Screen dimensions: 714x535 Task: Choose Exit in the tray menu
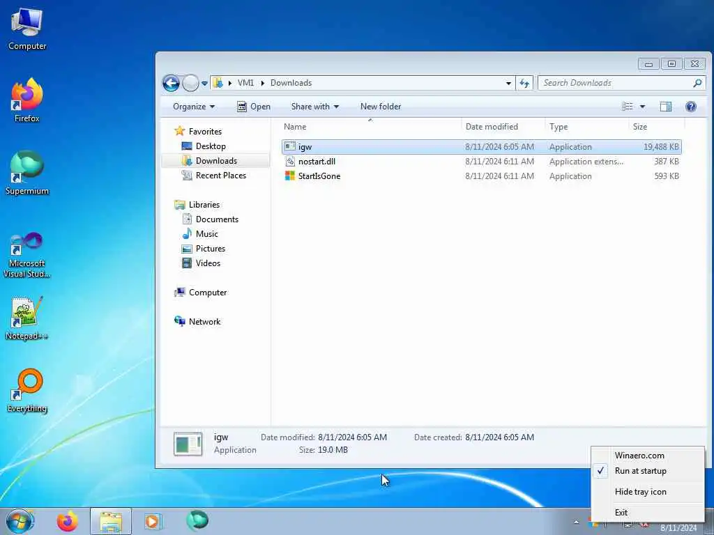[621, 513]
